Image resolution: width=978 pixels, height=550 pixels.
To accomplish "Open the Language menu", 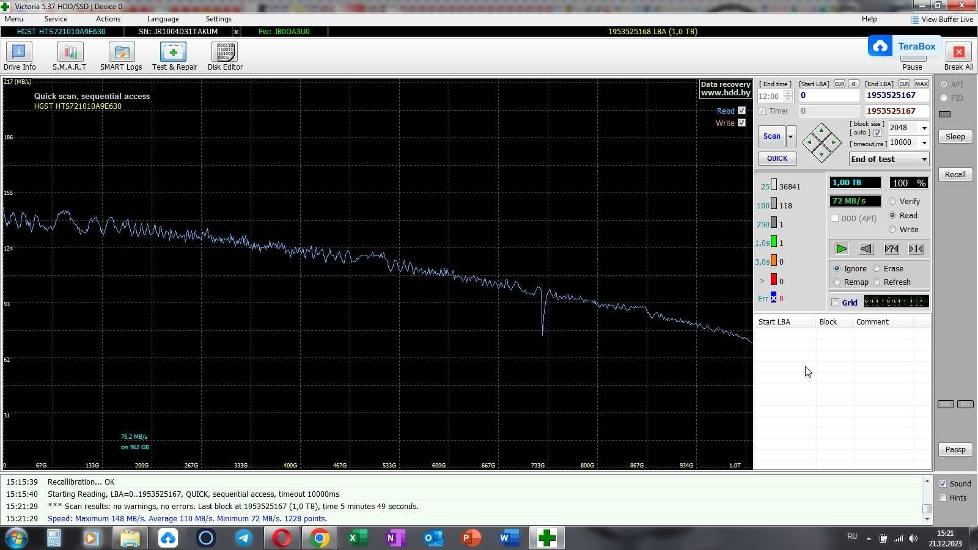I will 163,19.
